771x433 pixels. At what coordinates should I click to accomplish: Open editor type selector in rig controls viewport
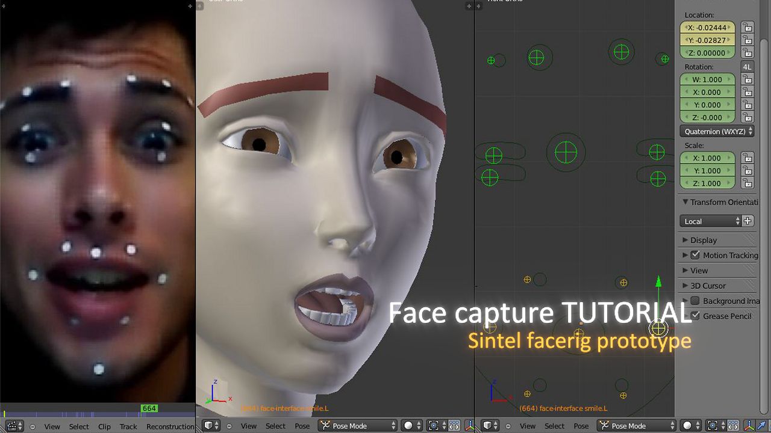click(x=490, y=426)
